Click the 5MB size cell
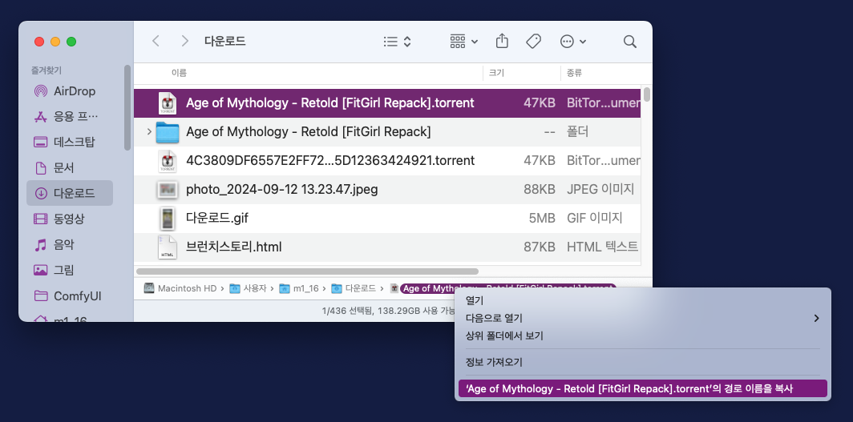Image resolution: width=853 pixels, height=422 pixels. (541, 219)
